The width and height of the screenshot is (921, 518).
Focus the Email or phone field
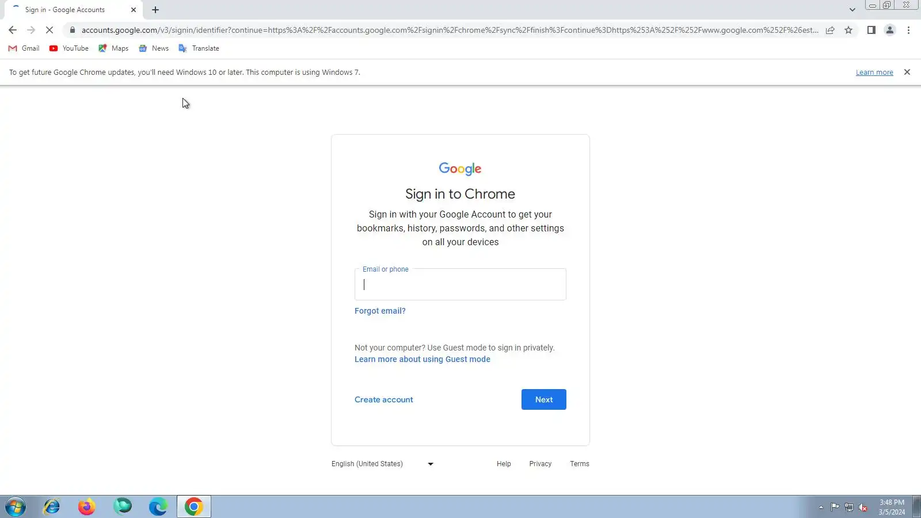pos(461,284)
